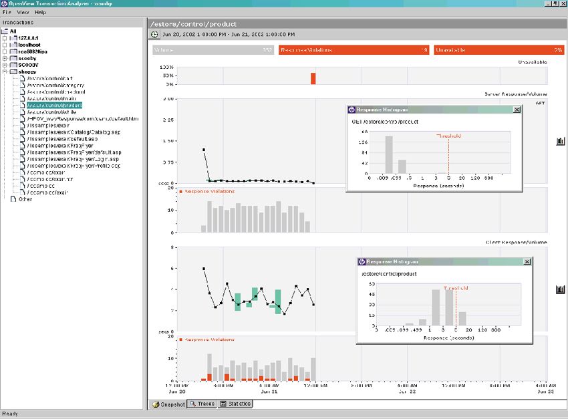Click Threshold line in client Response Histogram
The image size is (568, 419).
(x=456, y=308)
